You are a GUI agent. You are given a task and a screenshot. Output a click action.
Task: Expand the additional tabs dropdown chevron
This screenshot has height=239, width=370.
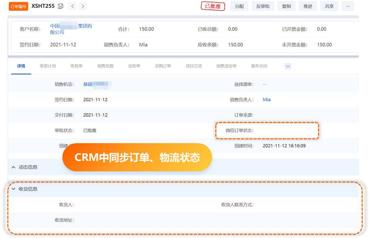tap(288, 66)
